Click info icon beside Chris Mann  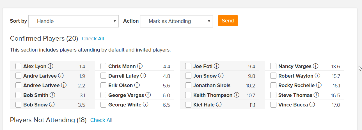[140, 66]
